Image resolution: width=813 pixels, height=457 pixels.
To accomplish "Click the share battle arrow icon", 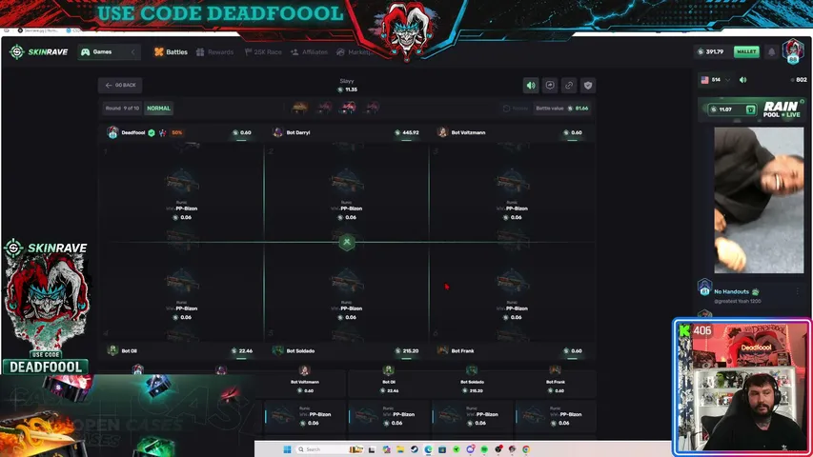I will point(550,86).
